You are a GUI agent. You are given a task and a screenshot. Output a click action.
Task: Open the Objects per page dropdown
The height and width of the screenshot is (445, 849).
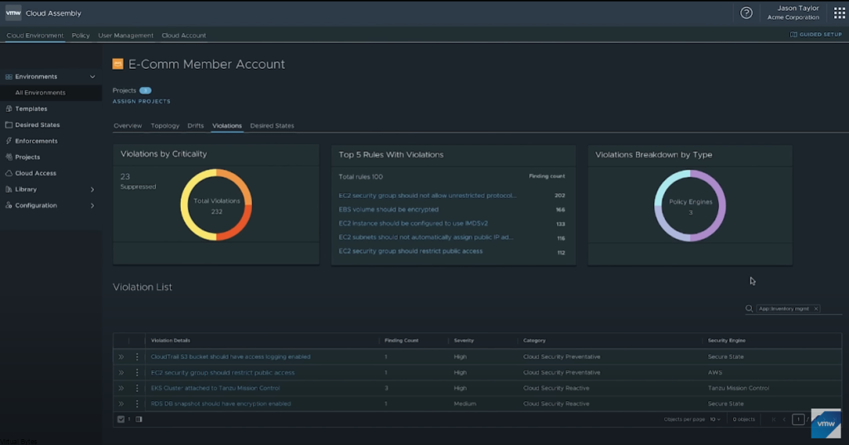point(715,419)
